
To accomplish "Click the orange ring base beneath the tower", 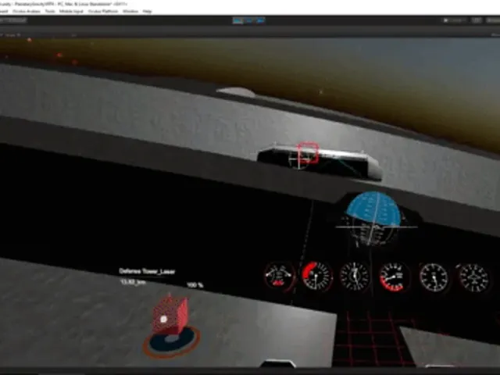I will pyautogui.click(x=172, y=342).
